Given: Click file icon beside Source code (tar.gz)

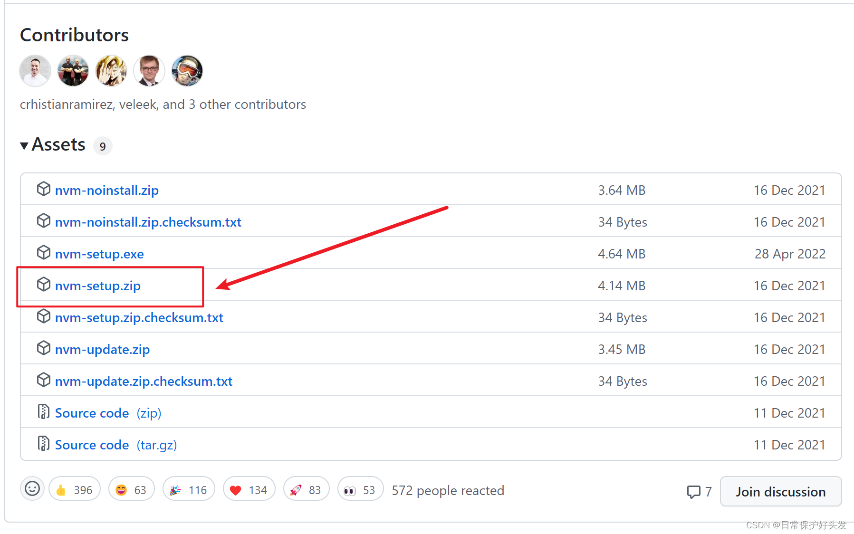Looking at the screenshot, I should click(44, 443).
